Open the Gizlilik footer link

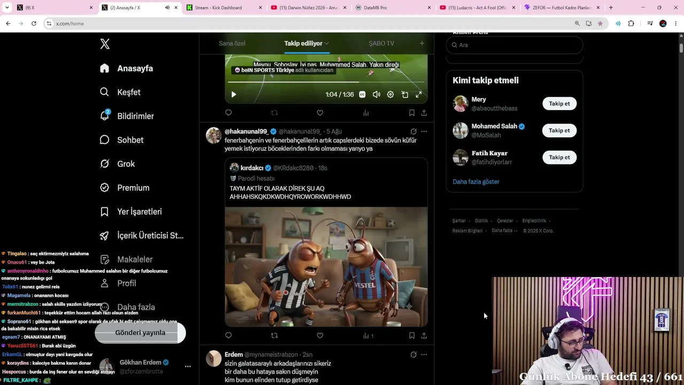tap(481, 221)
